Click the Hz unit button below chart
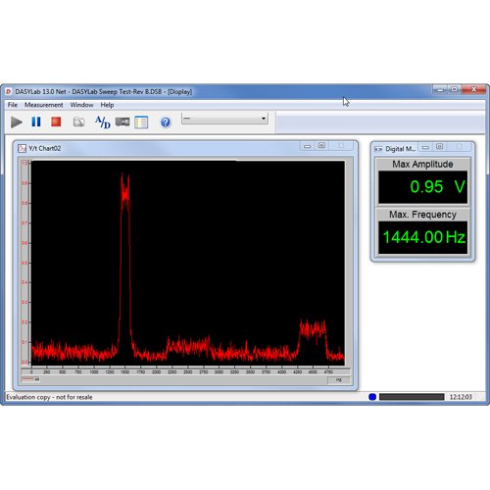This screenshot has width=490, height=490. [x=339, y=380]
